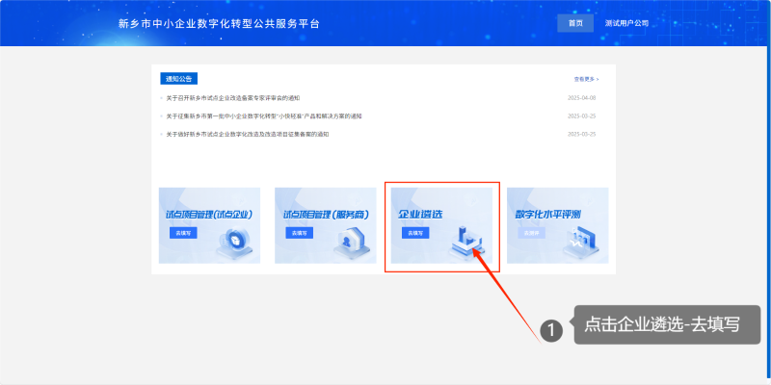Open the 测试用户公司 user menu
The width and height of the screenshot is (771, 385).
[x=626, y=23]
